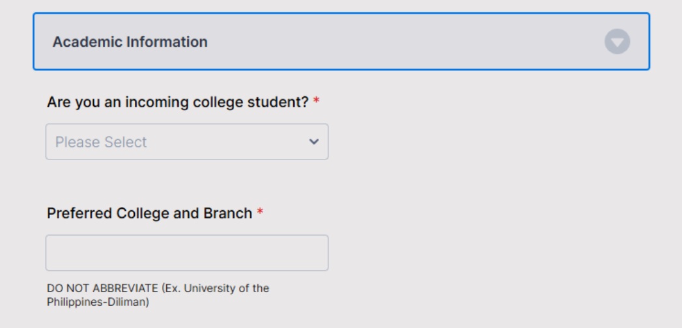This screenshot has width=682, height=328.
Task: Click the Academic Information section header bar
Action: tap(341, 41)
